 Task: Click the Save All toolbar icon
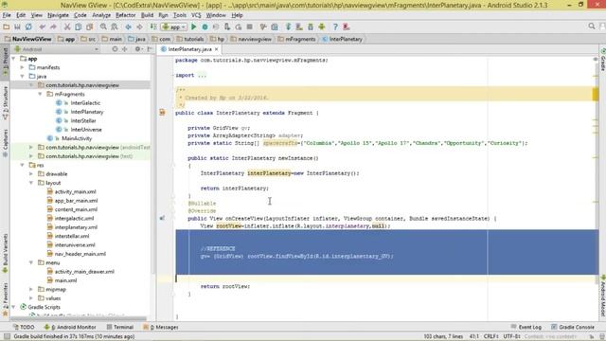coord(17,27)
